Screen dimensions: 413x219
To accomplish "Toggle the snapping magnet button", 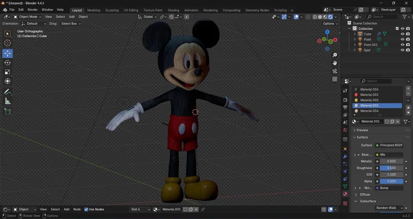I will (x=171, y=17).
